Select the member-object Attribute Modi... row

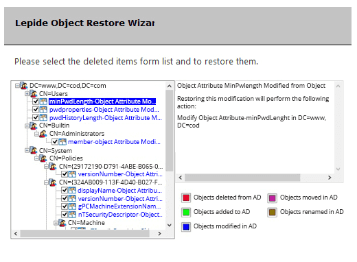(114, 142)
